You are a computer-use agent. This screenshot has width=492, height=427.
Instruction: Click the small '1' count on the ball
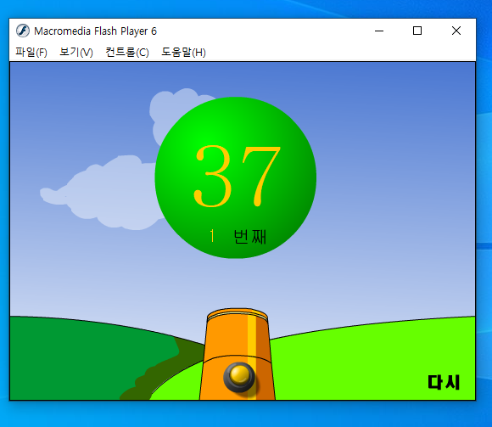pos(212,236)
